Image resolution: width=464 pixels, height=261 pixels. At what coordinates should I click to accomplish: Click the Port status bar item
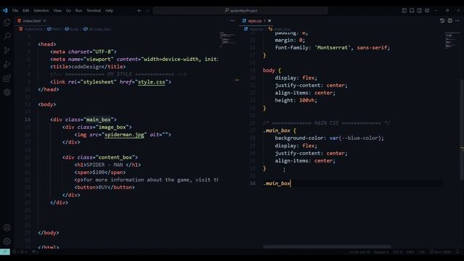pos(440,252)
